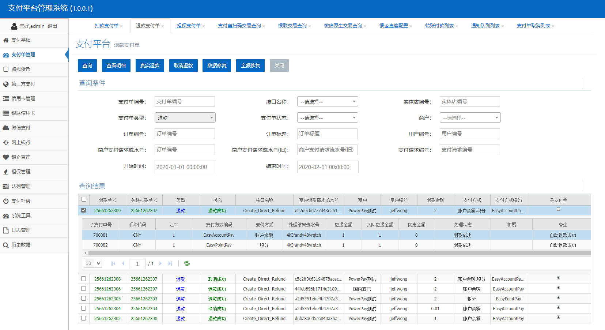The image size is (605, 330).
Task: Click the 查询 button
Action: 87,65
